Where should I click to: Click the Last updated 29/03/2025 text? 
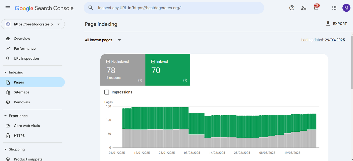(x=323, y=40)
